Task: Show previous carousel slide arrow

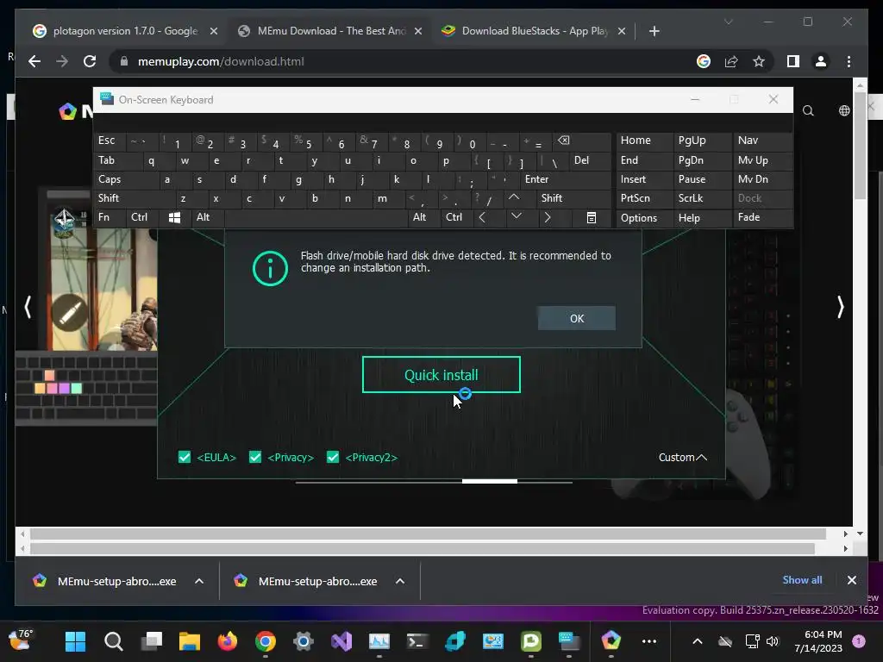Action: (28, 308)
